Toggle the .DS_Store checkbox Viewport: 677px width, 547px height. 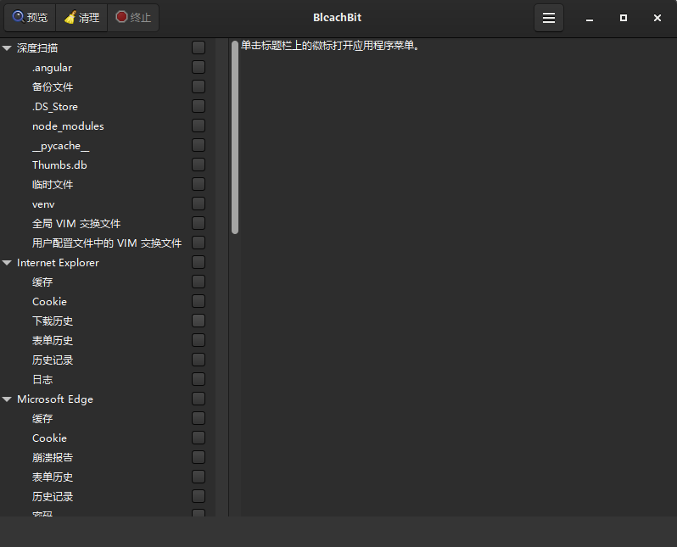[199, 106]
